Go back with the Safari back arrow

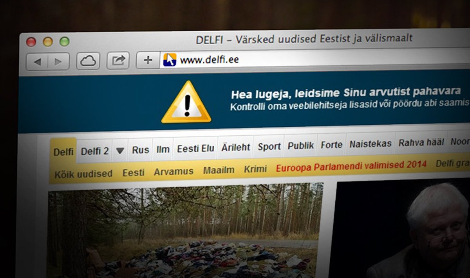click(x=37, y=62)
